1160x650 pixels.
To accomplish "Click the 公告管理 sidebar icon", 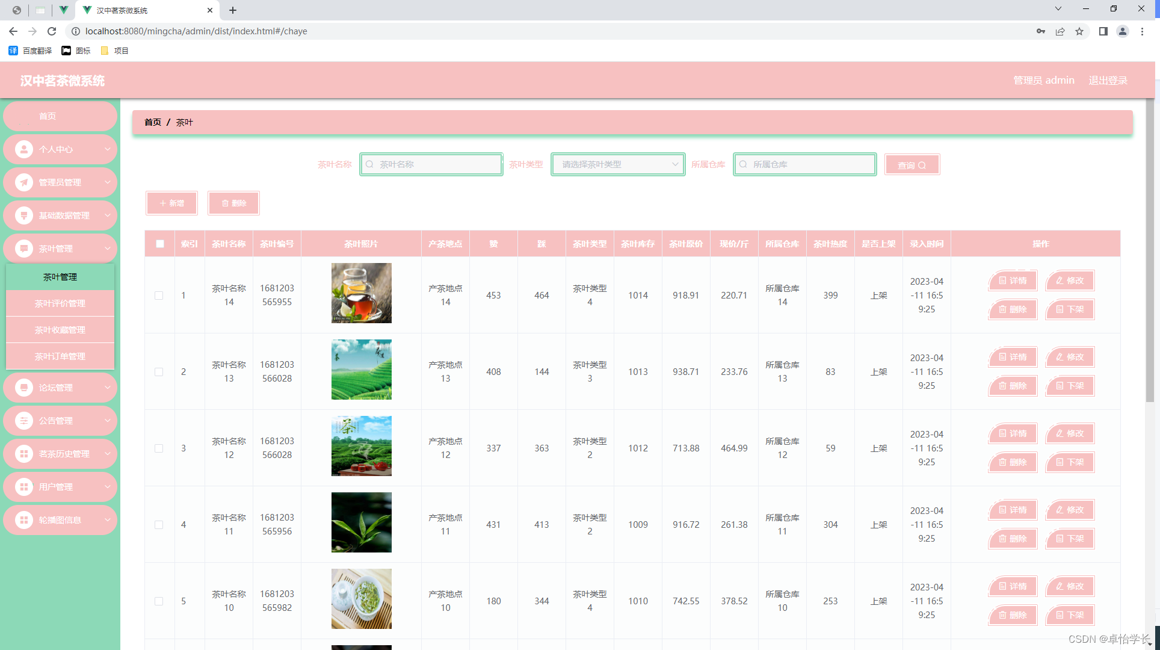I will (24, 421).
